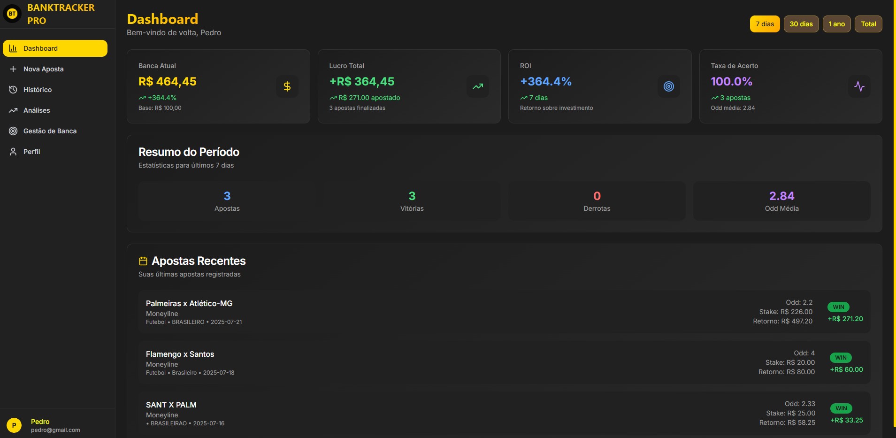The image size is (896, 438).
Task: Enable the 7 dias period filter
Action: coord(765,23)
